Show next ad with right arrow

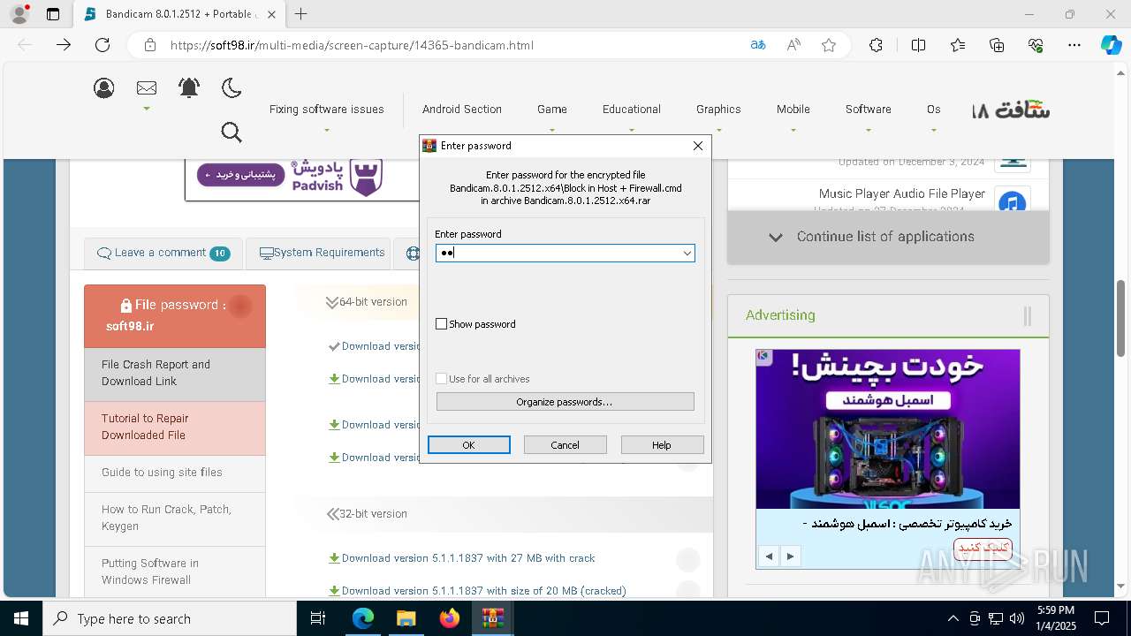point(790,556)
